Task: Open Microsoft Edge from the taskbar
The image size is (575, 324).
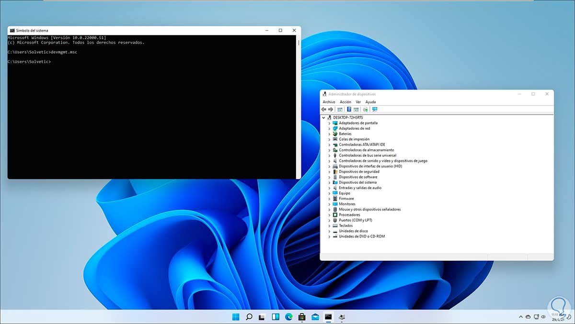Action: coord(289,317)
